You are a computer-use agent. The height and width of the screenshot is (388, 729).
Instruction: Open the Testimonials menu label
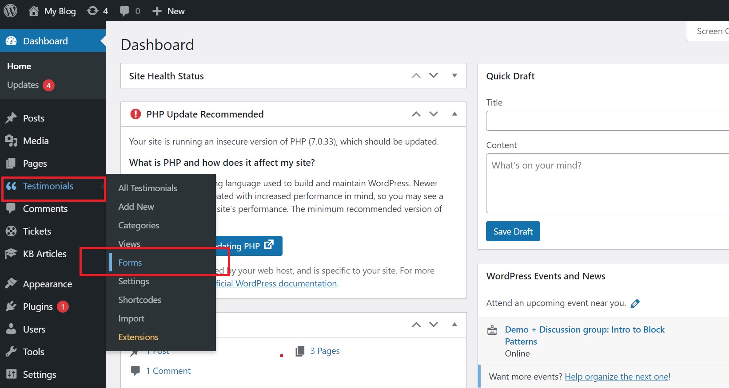(48, 186)
